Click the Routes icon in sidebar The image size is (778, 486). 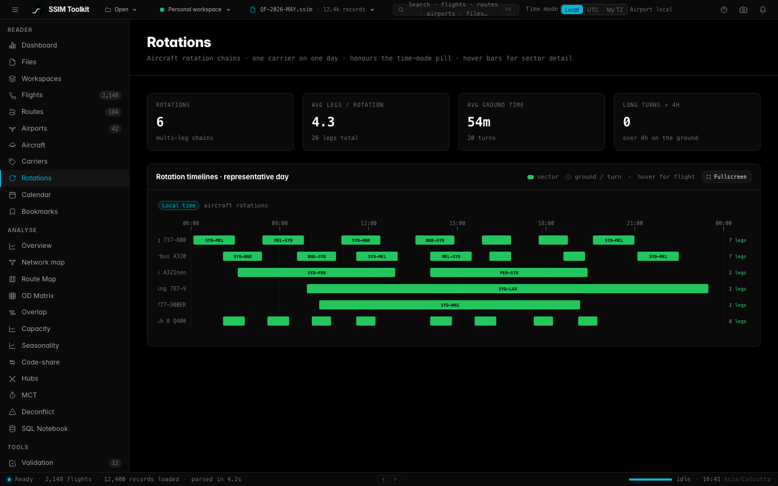click(x=12, y=112)
